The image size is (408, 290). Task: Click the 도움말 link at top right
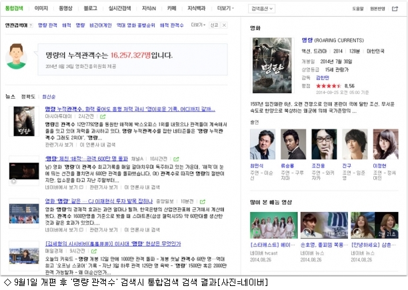[x=358, y=9]
